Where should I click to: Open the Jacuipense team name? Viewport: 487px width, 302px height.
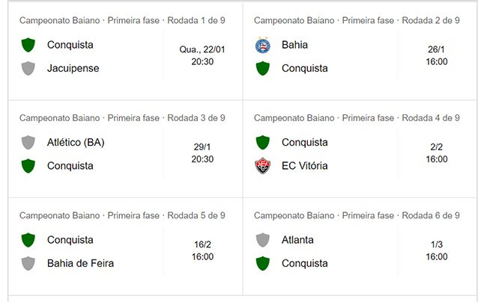click(x=73, y=68)
